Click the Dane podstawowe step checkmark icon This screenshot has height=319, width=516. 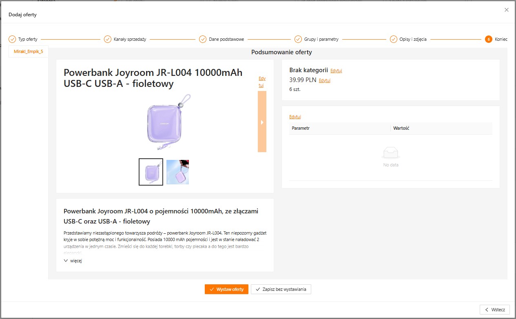(x=203, y=39)
